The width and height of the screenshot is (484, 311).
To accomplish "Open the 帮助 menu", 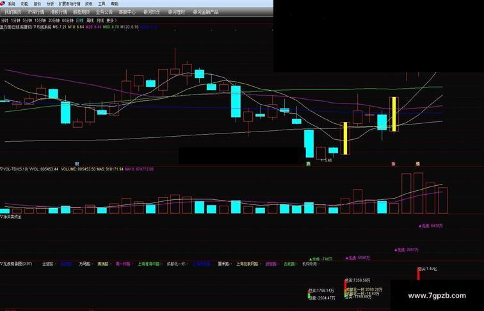I will pos(115,4).
